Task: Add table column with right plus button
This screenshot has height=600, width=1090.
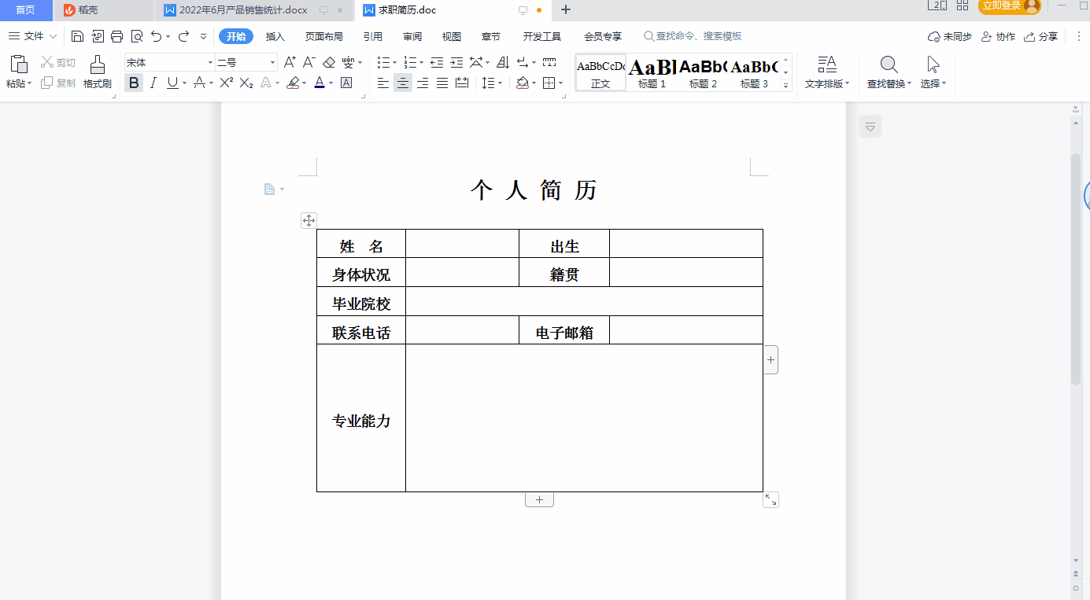Action: click(770, 359)
